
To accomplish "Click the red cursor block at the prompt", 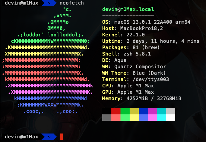I will click(61, 137).
